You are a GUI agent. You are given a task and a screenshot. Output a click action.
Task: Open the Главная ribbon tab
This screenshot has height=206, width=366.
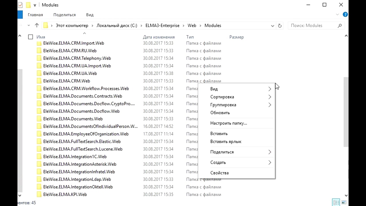35,15
